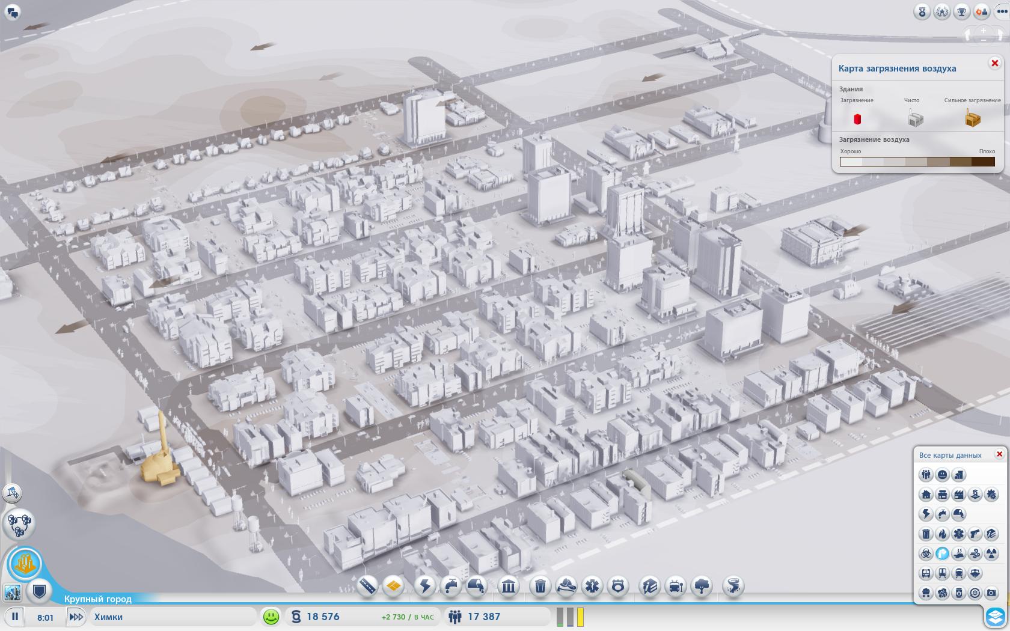Open the happiness green smiley details
This screenshot has width=1010, height=631.
(x=271, y=617)
